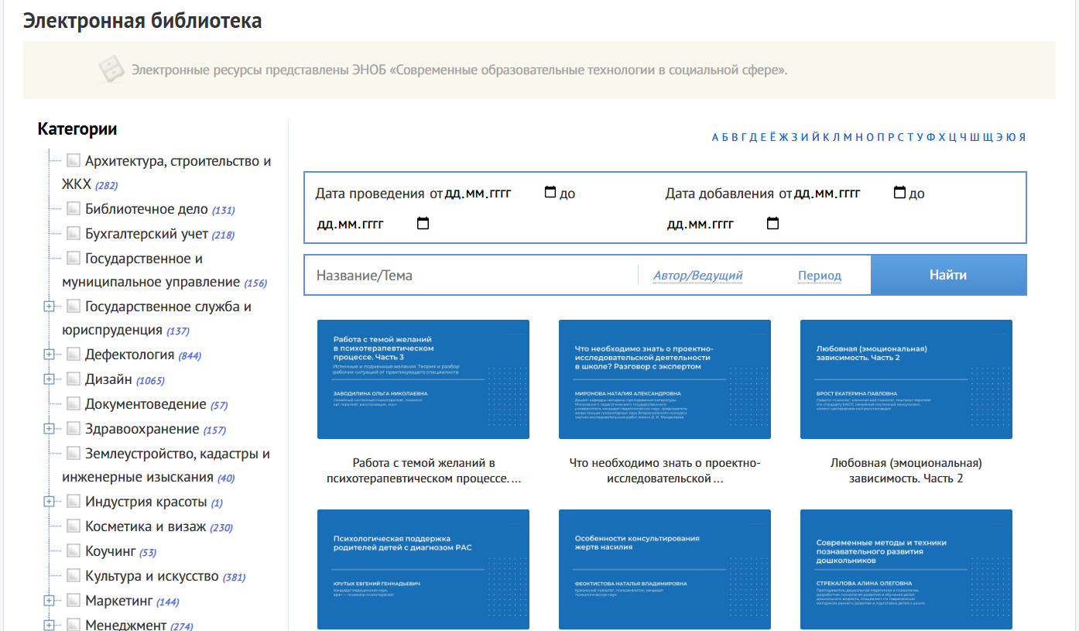Screen dimensions: 1079x631
Task: Expand the Государственное служба и юриспруденция node
Action: tap(49, 307)
